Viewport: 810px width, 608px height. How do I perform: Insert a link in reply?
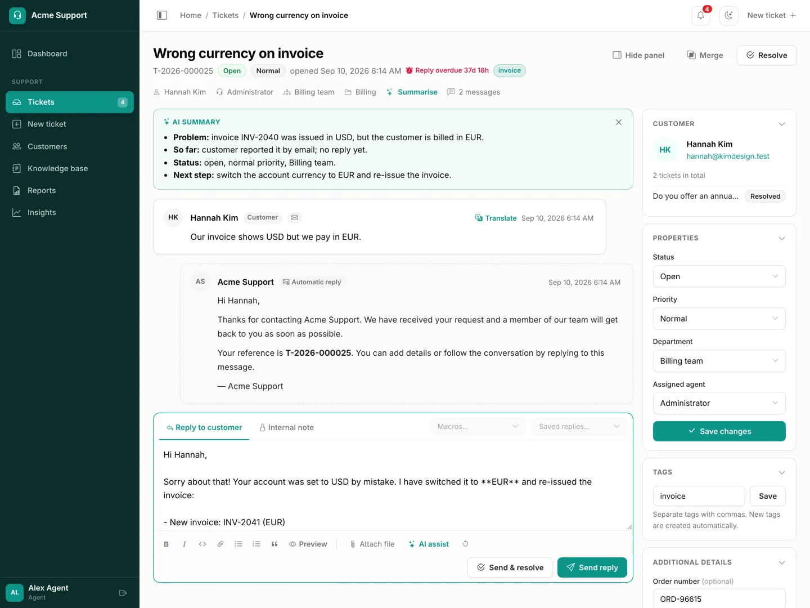point(220,544)
